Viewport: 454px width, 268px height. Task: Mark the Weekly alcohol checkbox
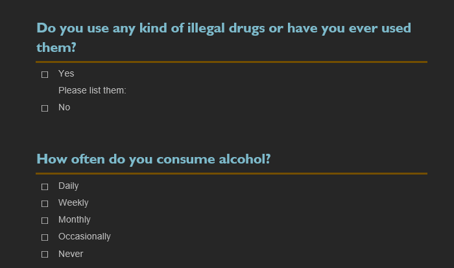tap(45, 204)
